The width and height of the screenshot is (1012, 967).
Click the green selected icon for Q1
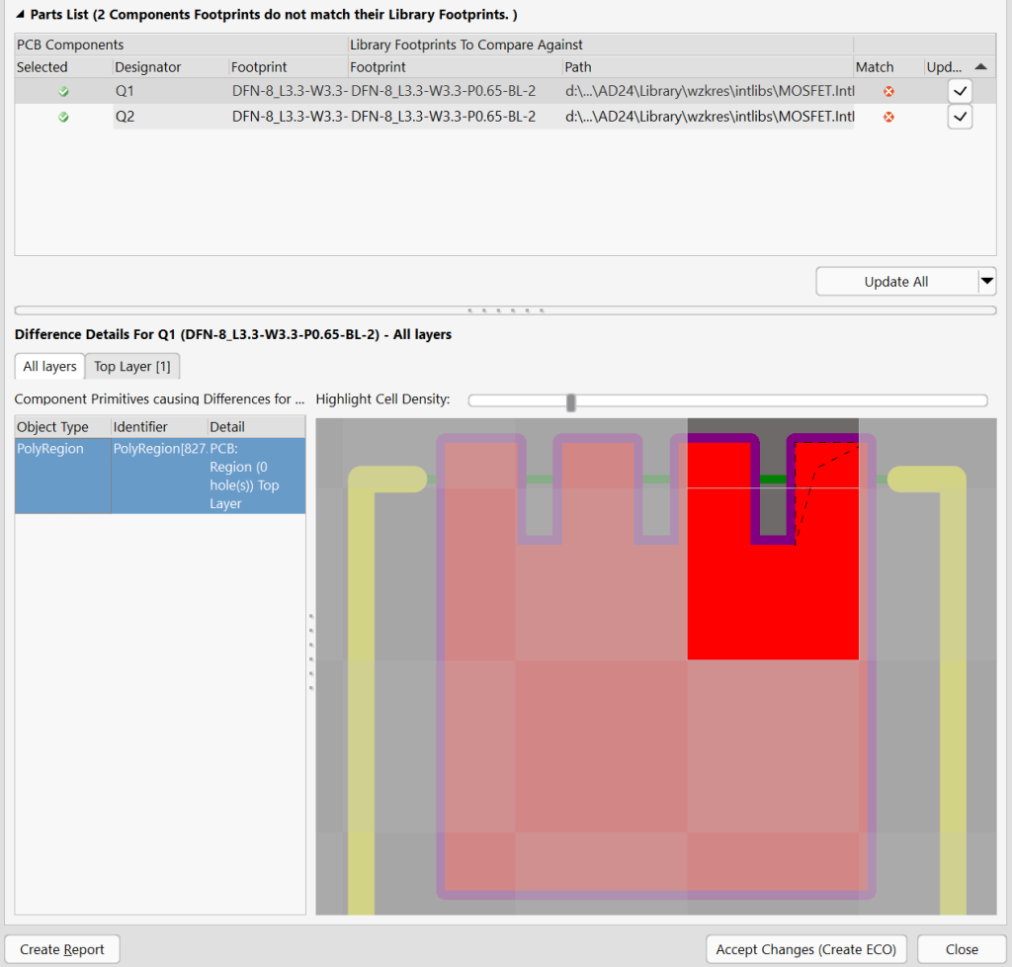[x=63, y=91]
